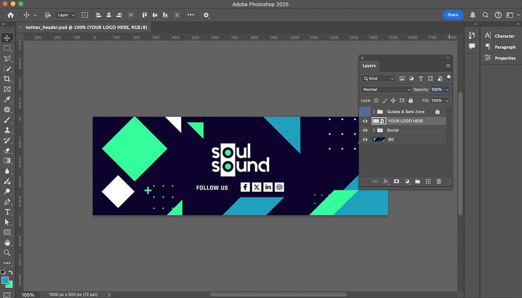The height and width of the screenshot is (298, 522).
Task: Click the Share button
Action: pos(452,15)
